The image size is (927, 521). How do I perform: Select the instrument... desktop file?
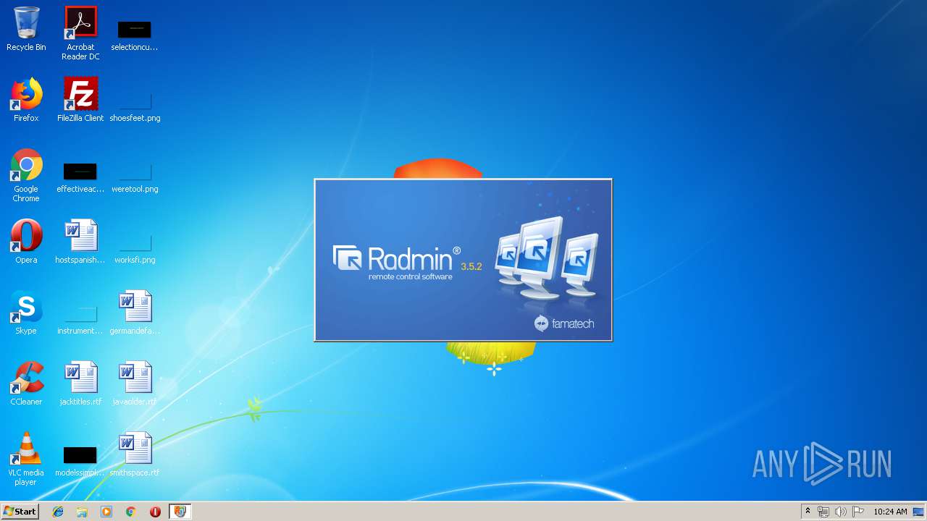80,318
